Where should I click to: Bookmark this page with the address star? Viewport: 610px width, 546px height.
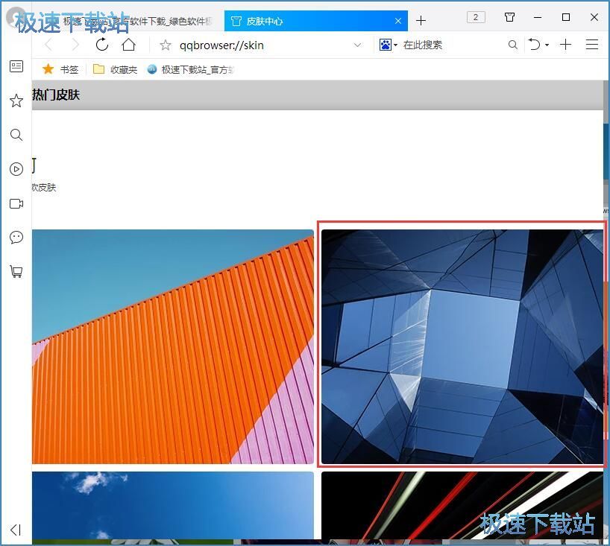pos(166,45)
